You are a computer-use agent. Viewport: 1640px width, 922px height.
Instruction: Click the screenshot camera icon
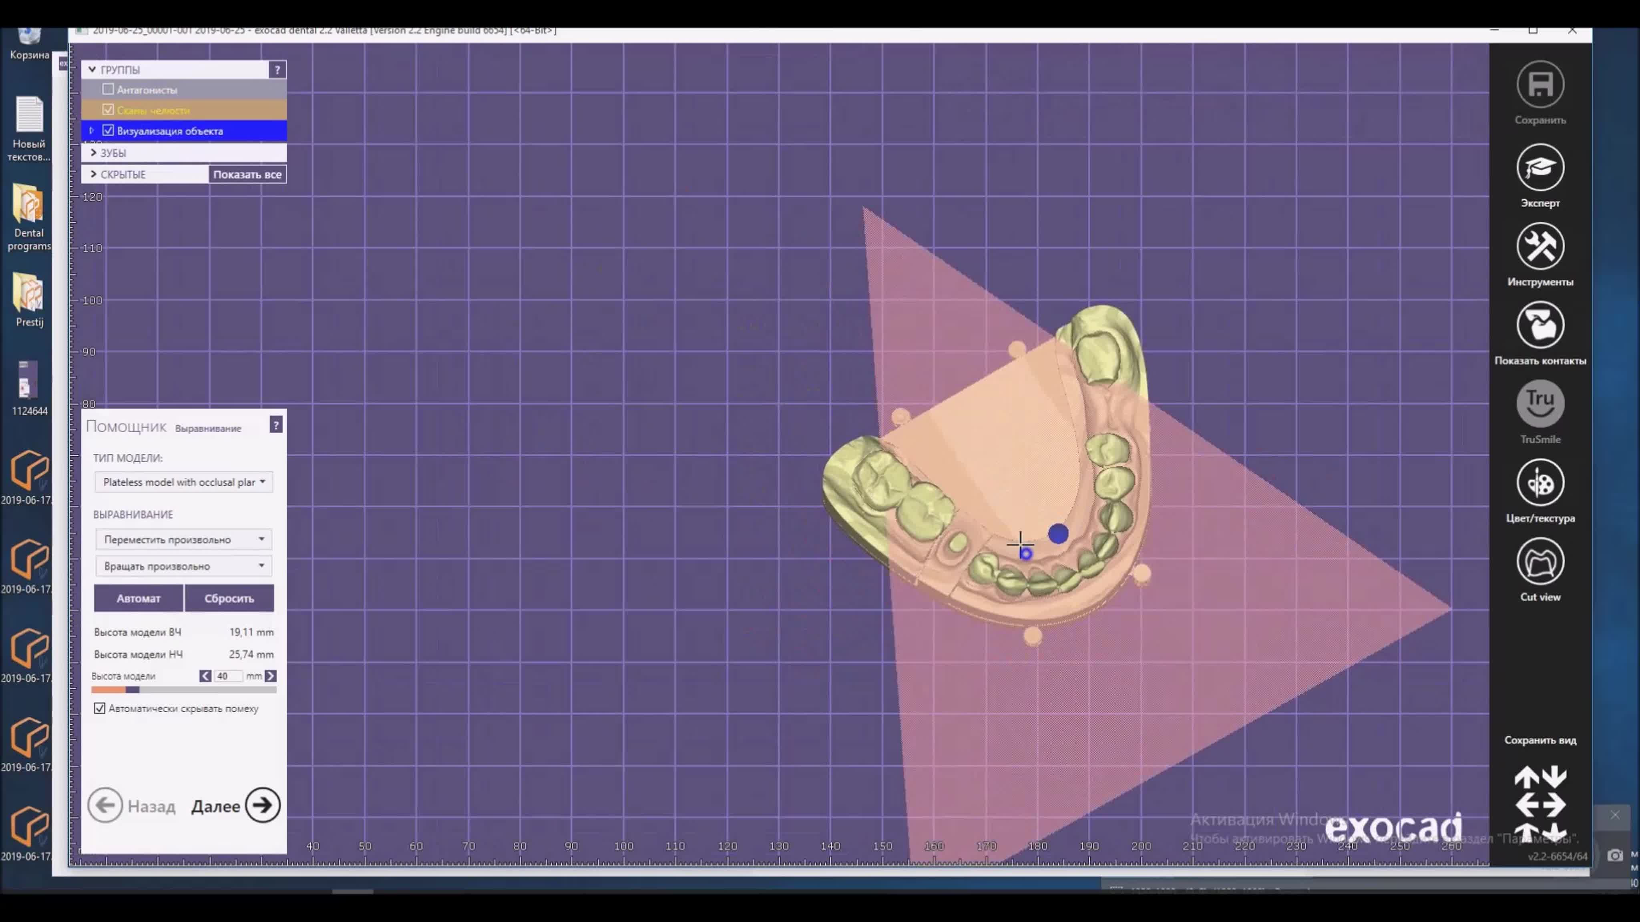pos(1614,855)
